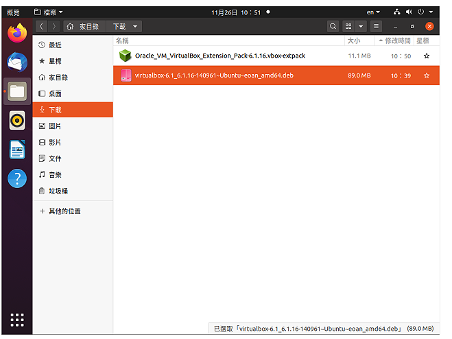Open 垃圾桶 in the sidebar
Screen dimensions: 452x339
pos(73,191)
